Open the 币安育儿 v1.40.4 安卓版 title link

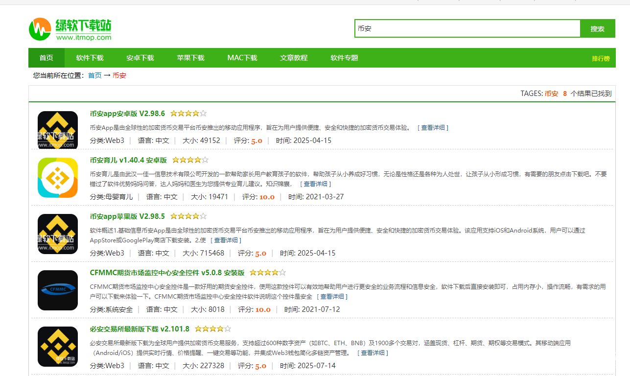(128, 160)
